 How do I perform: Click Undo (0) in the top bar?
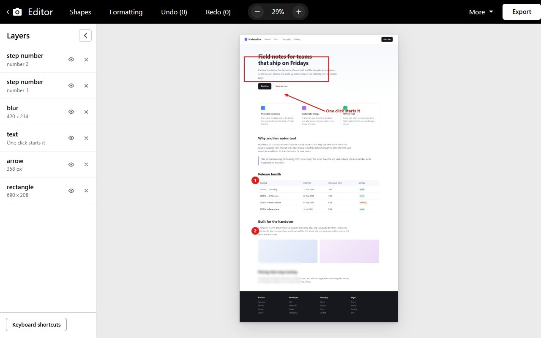pos(174,12)
